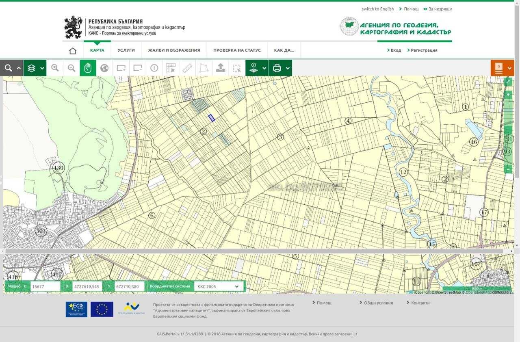Go to the home page icon

click(73, 51)
